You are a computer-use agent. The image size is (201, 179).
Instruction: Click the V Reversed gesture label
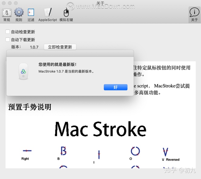click(171, 160)
